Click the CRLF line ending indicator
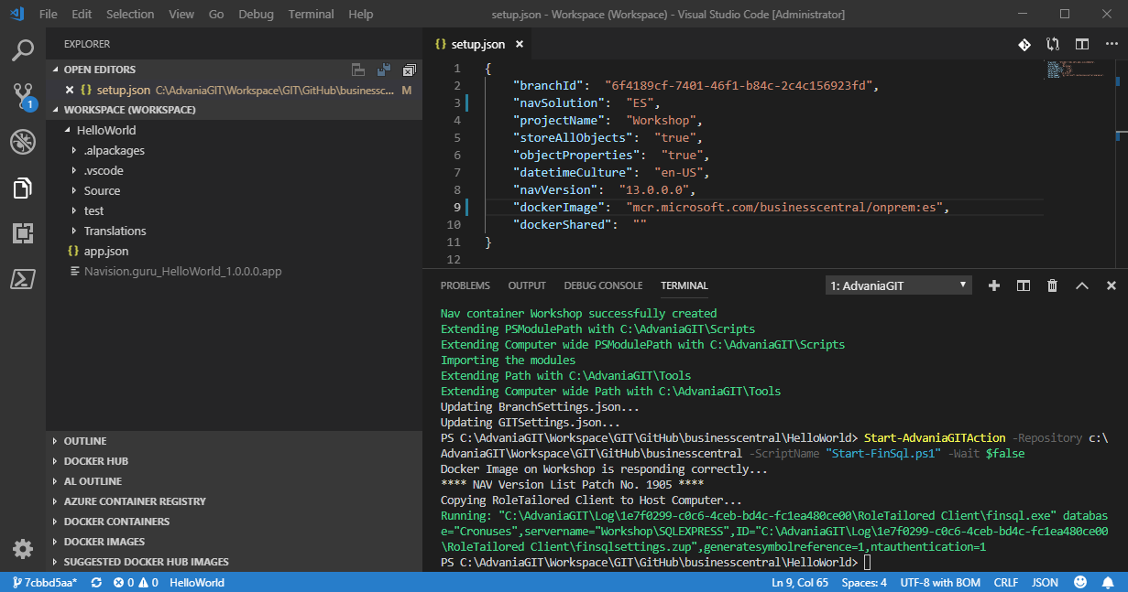The height and width of the screenshot is (592, 1128). (x=1005, y=583)
